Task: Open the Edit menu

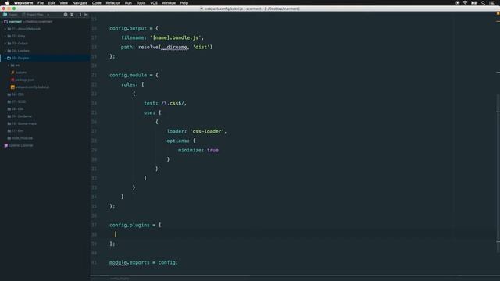Action: tap(52, 3)
